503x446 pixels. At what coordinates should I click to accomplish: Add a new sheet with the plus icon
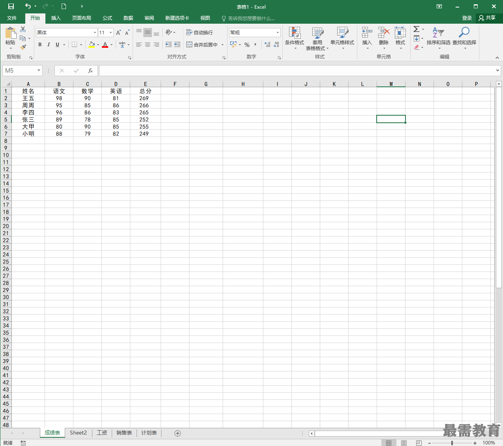point(178,433)
